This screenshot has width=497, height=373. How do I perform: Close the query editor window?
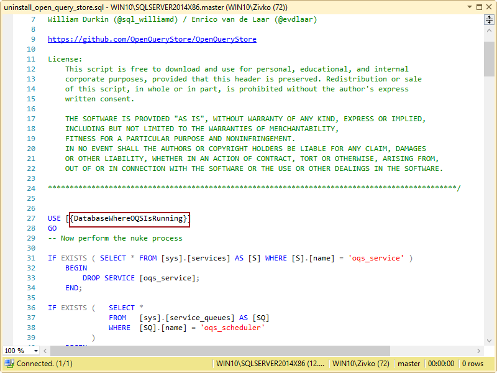489,7
